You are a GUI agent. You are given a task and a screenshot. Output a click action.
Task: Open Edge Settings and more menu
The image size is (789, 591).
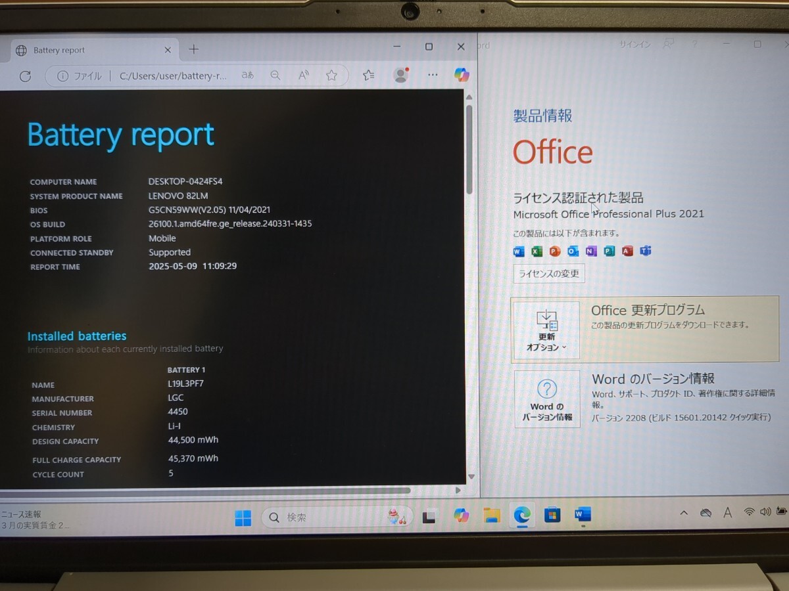(432, 74)
